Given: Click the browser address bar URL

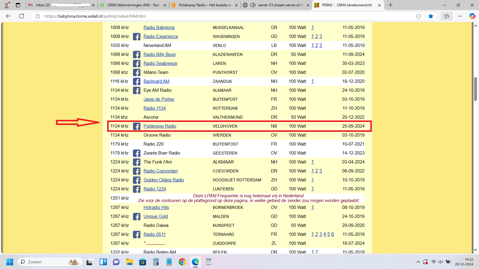Looking at the screenshot, I should [95, 16].
